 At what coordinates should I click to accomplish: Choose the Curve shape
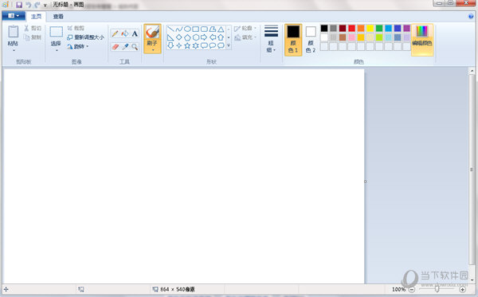coord(179,29)
